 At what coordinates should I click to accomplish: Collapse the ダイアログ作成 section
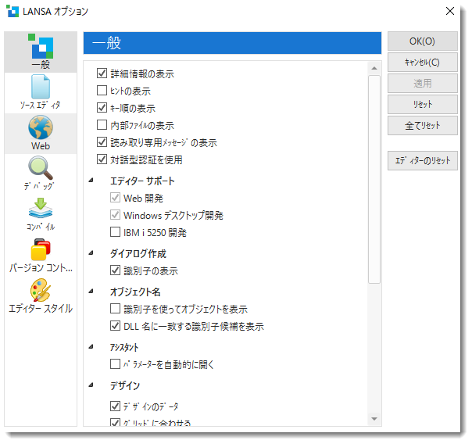(91, 252)
